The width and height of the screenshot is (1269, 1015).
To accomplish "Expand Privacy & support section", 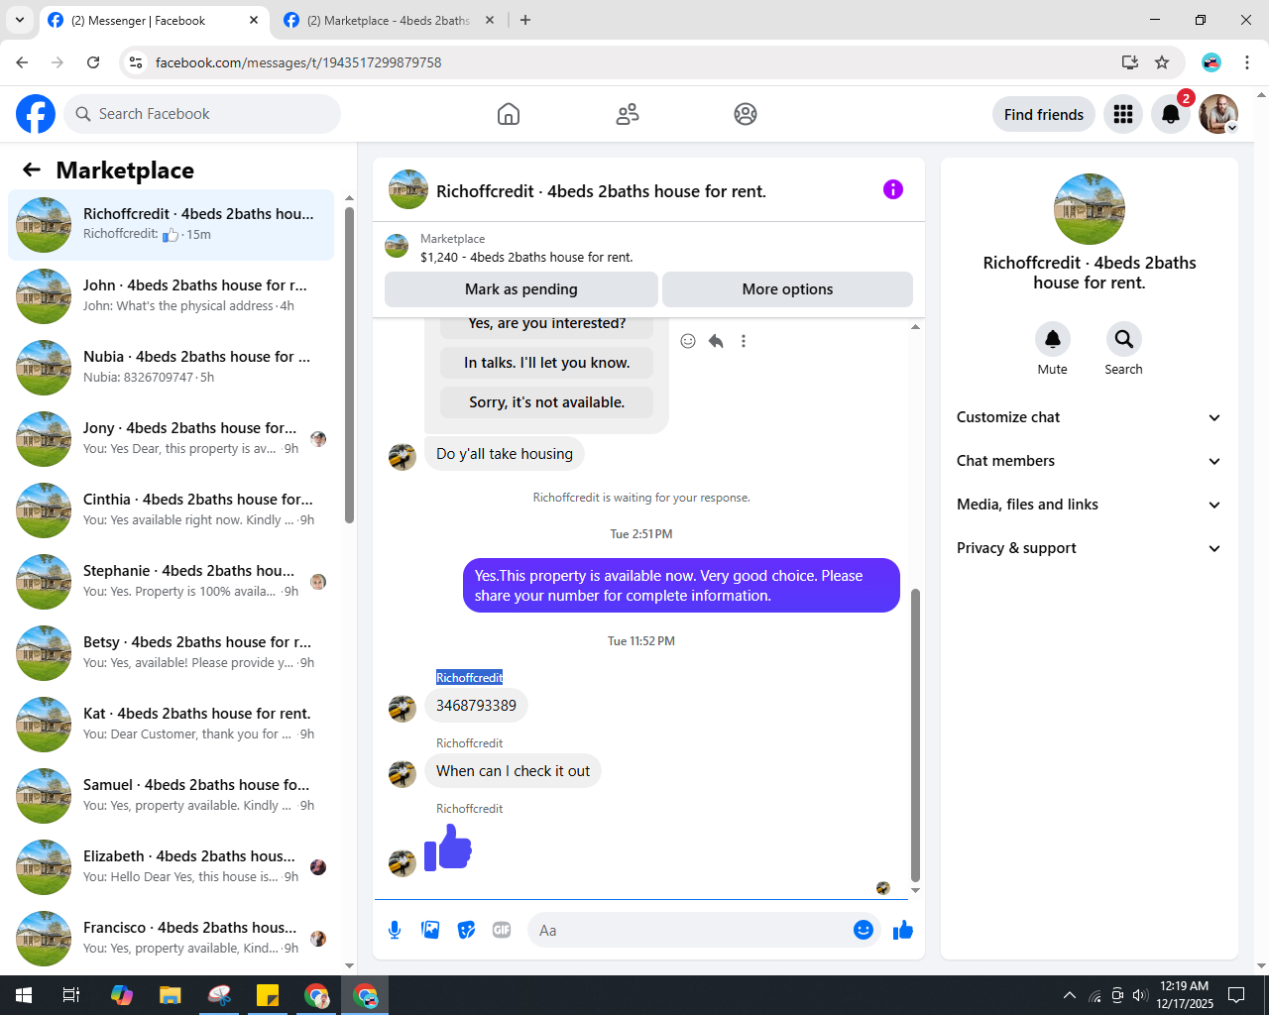I will pos(1089,548).
